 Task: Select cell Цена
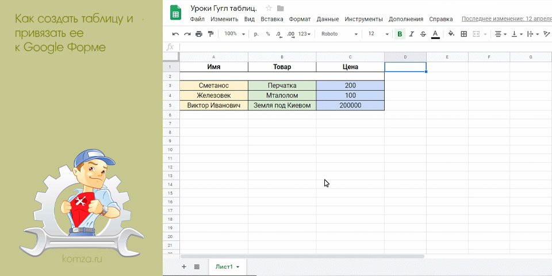[x=350, y=67]
